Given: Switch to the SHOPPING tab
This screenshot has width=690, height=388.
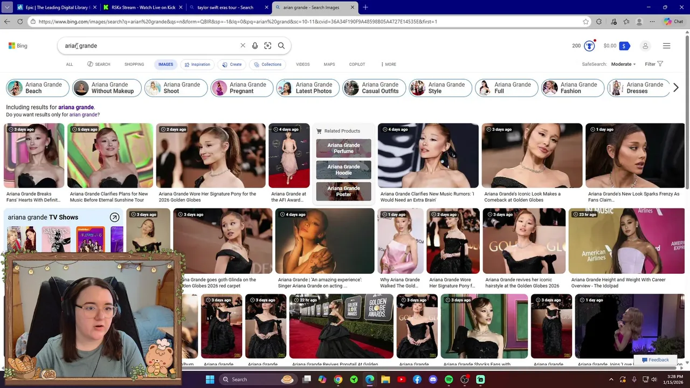Looking at the screenshot, I should (x=134, y=64).
